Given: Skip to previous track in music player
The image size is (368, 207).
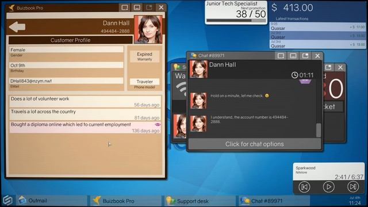Looking at the screenshot, I should (x=304, y=187).
